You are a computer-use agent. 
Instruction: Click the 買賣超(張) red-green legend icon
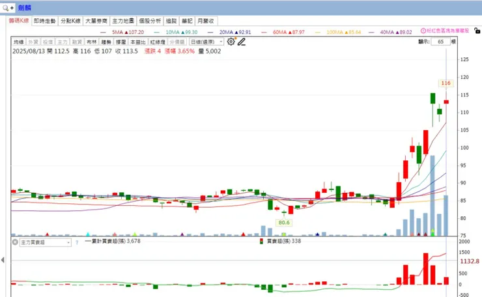(261, 241)
